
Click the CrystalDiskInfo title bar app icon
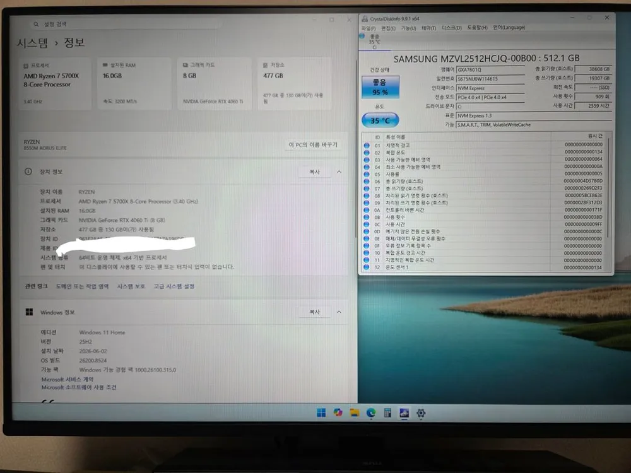365,18
